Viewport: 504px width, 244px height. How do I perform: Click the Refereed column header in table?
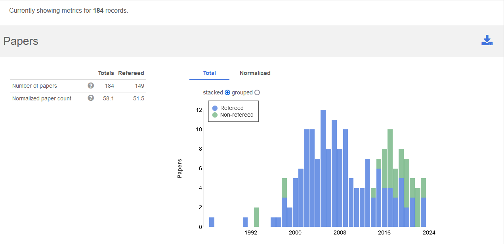pyautogui.click(x=131, y=73)
